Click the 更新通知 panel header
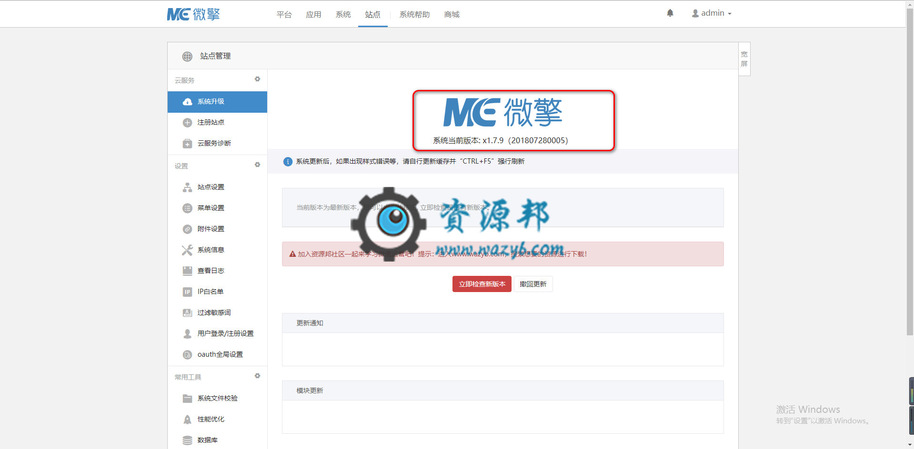Viewport: 914px width, 449px height. tap(502, 323)
